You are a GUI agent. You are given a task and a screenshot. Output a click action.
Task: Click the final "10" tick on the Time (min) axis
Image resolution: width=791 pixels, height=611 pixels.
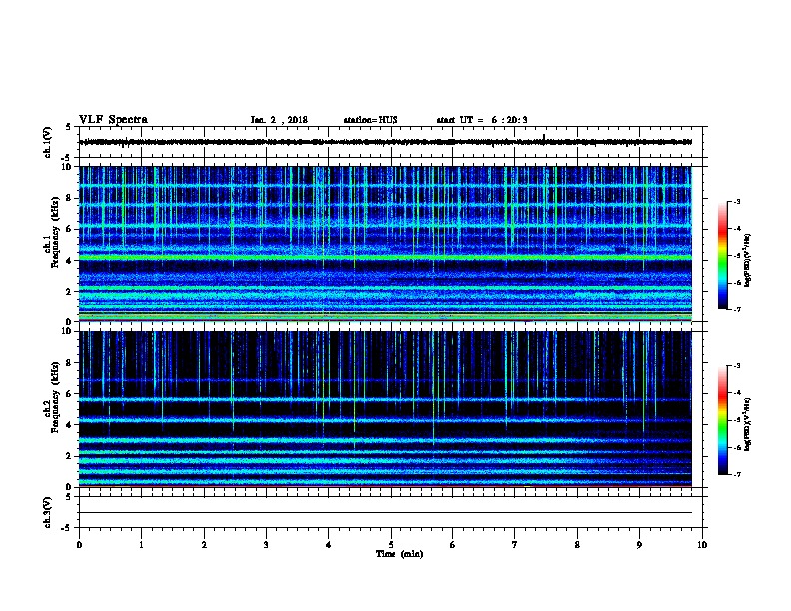pos(702,544)
